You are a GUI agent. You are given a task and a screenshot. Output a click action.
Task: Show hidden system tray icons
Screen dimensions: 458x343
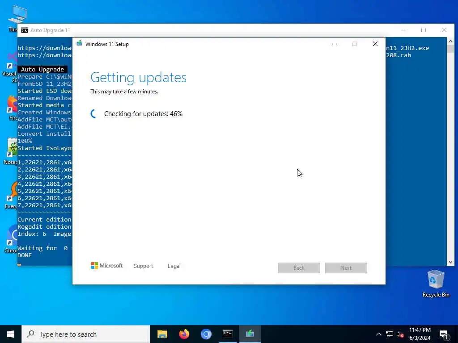click(378, 334)
